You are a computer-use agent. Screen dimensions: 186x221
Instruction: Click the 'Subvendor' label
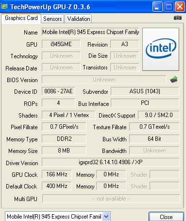click(95, 92)
